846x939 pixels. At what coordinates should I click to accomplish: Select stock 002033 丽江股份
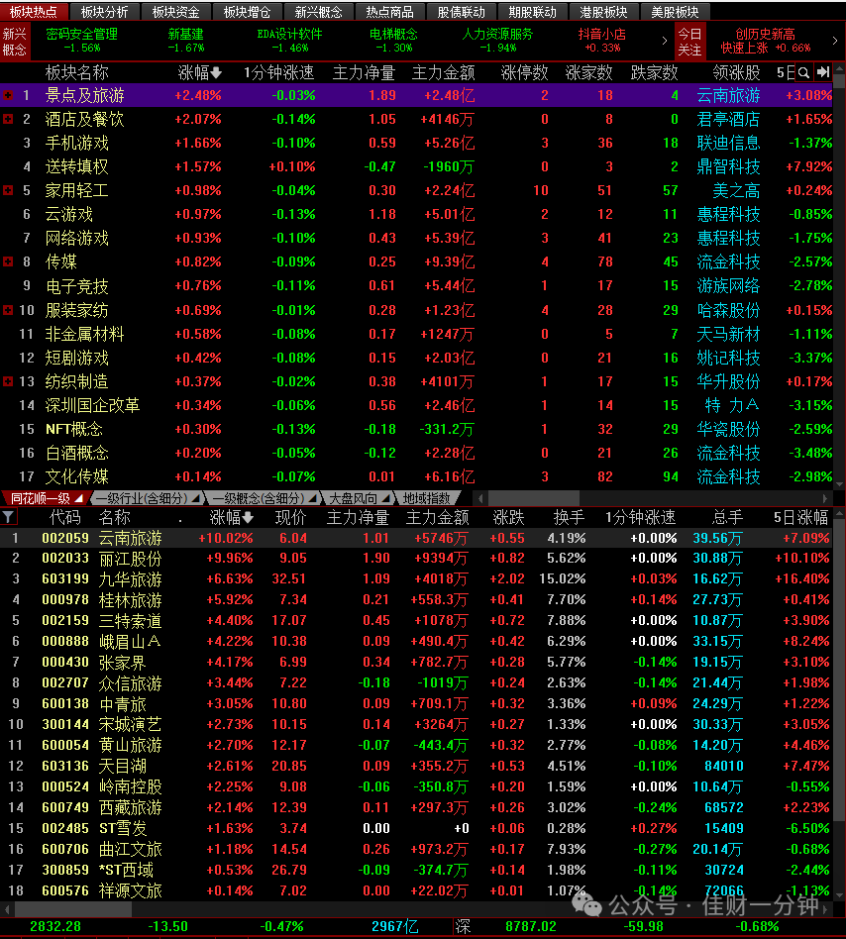point(416,559)
